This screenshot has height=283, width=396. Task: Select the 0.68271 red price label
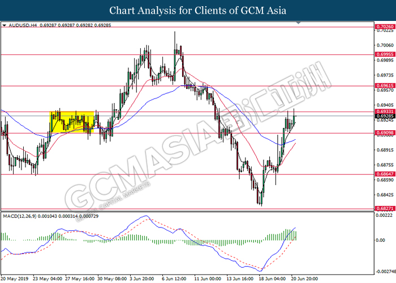click(385, 209)
